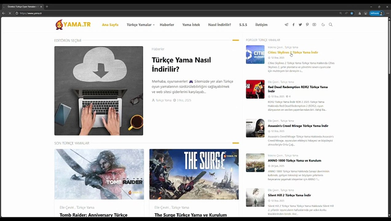Open Silent Hill 2 Türkçe Yama İndir link
The width and height of the screenshot is (391, 221).
289,195
